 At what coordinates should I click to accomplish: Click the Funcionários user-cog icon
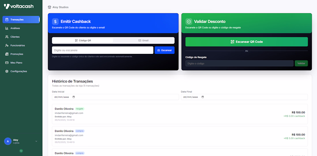[x=7, y=46]
